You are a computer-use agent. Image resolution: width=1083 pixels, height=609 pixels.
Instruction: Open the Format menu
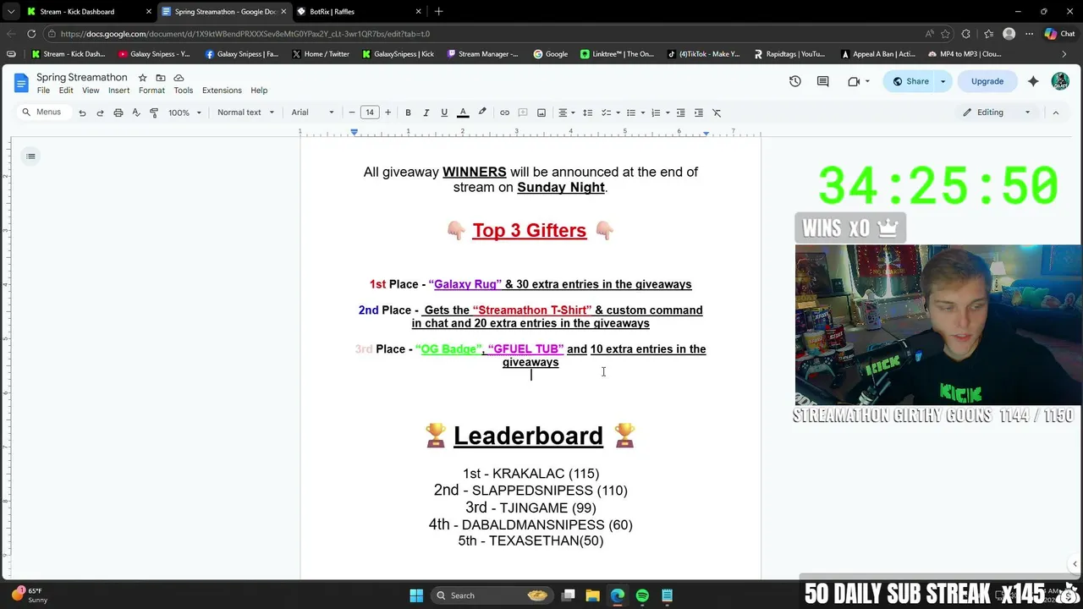point(151,91)
